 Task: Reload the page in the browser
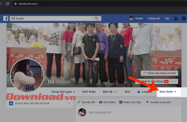[7, 4]
